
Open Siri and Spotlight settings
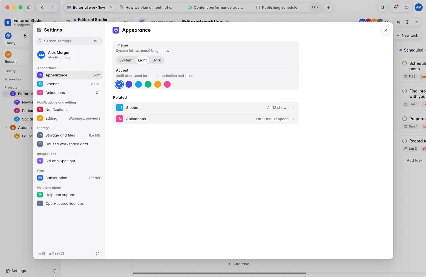(x=69, y=161)
